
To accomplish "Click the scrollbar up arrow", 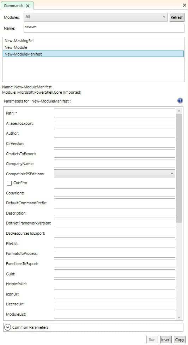I will point(179,111).
